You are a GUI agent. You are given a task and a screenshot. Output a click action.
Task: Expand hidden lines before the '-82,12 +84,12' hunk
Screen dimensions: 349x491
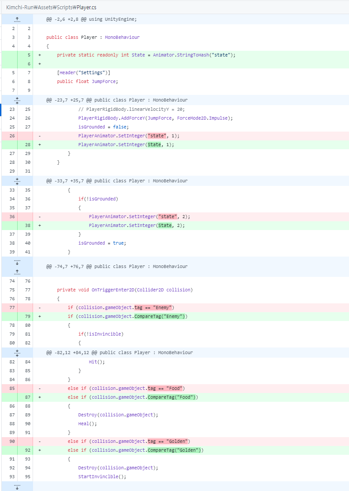[x=17, y=353]
